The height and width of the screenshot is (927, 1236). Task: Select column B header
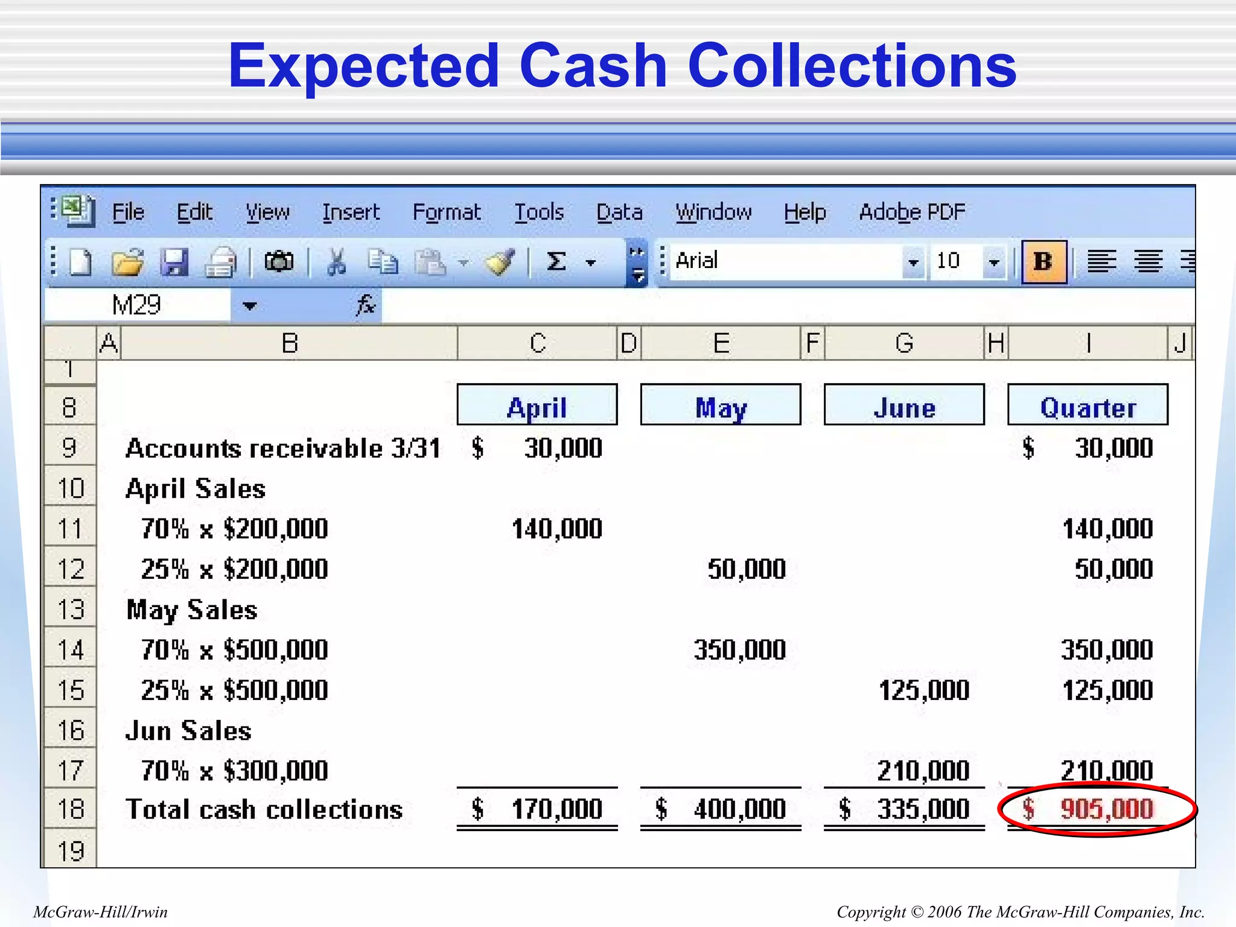pyautogui.click(x=290, y=343)
